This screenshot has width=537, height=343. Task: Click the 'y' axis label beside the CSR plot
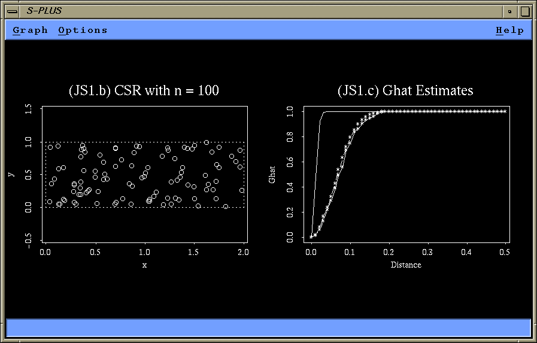point(11,174)
